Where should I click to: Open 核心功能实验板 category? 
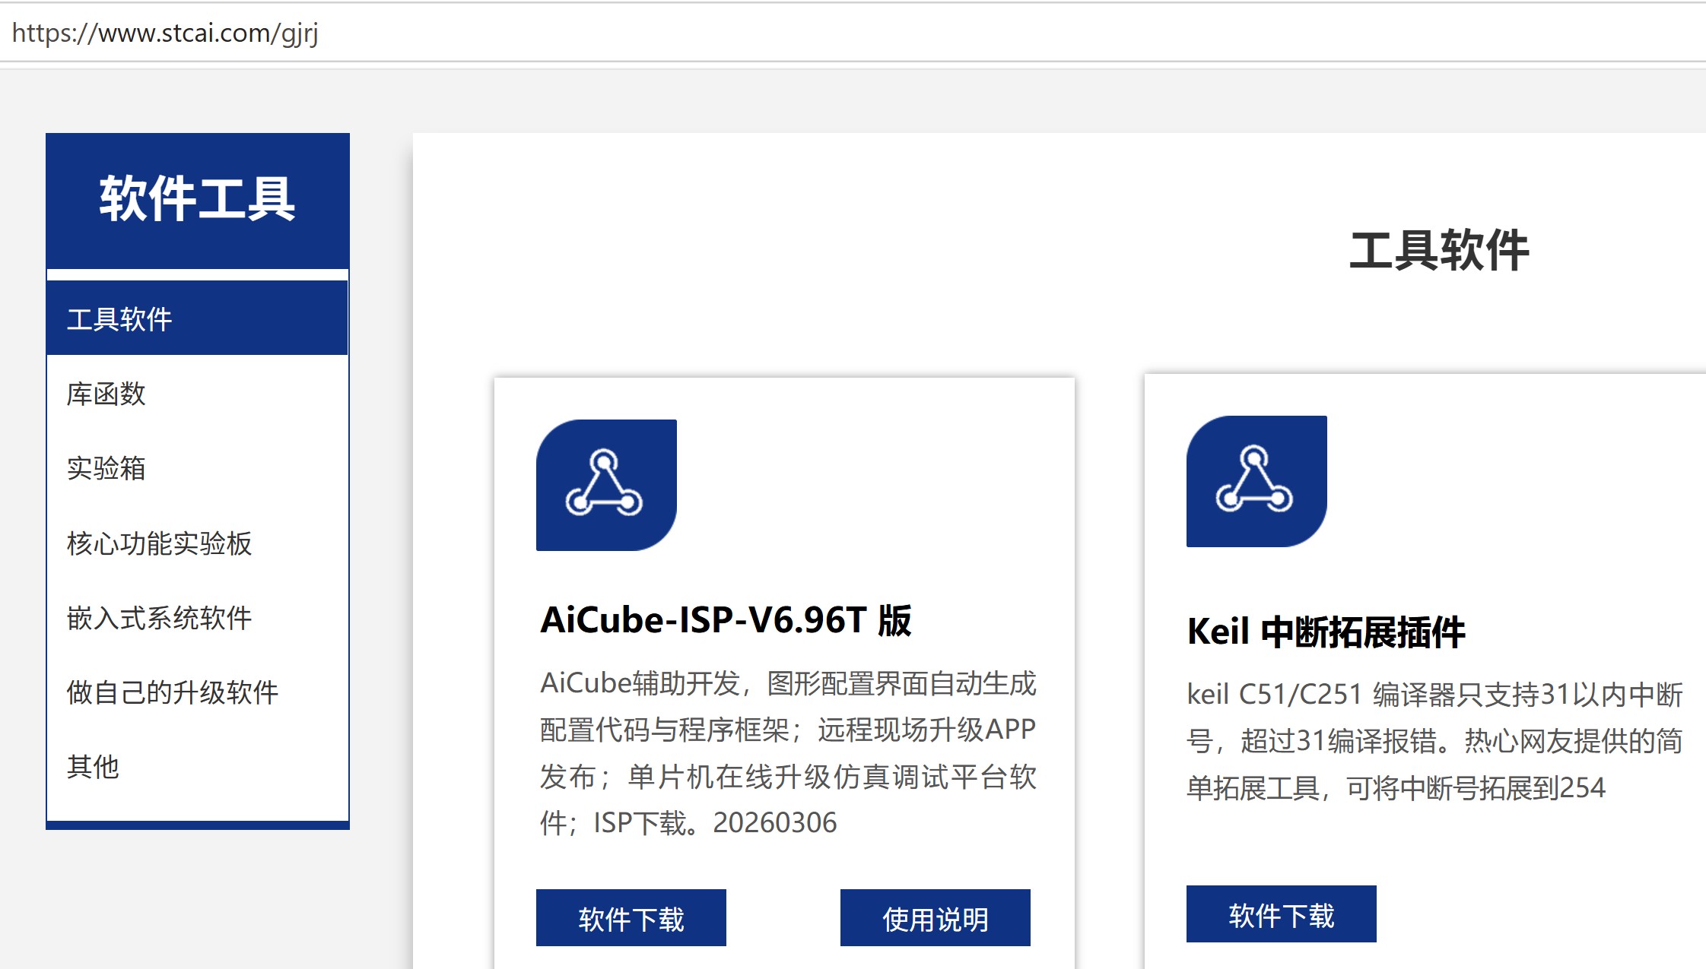tap(160, 544)
